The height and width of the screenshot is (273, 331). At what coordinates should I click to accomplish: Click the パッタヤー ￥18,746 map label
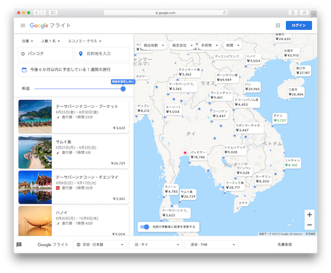(198, 155)
